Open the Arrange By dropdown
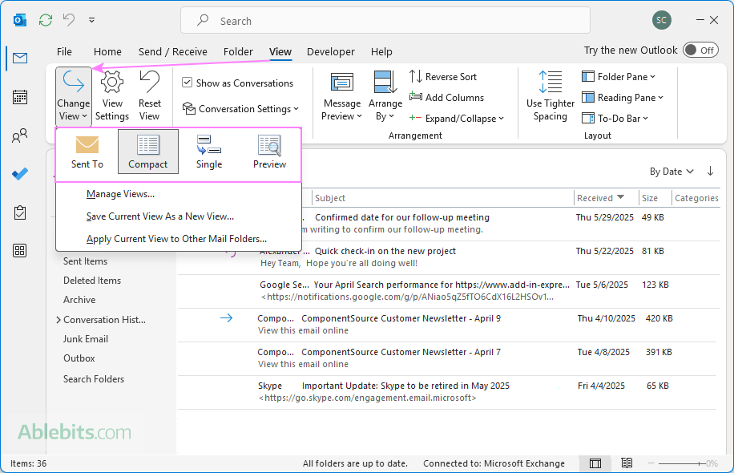 click(x=385, y=96)
